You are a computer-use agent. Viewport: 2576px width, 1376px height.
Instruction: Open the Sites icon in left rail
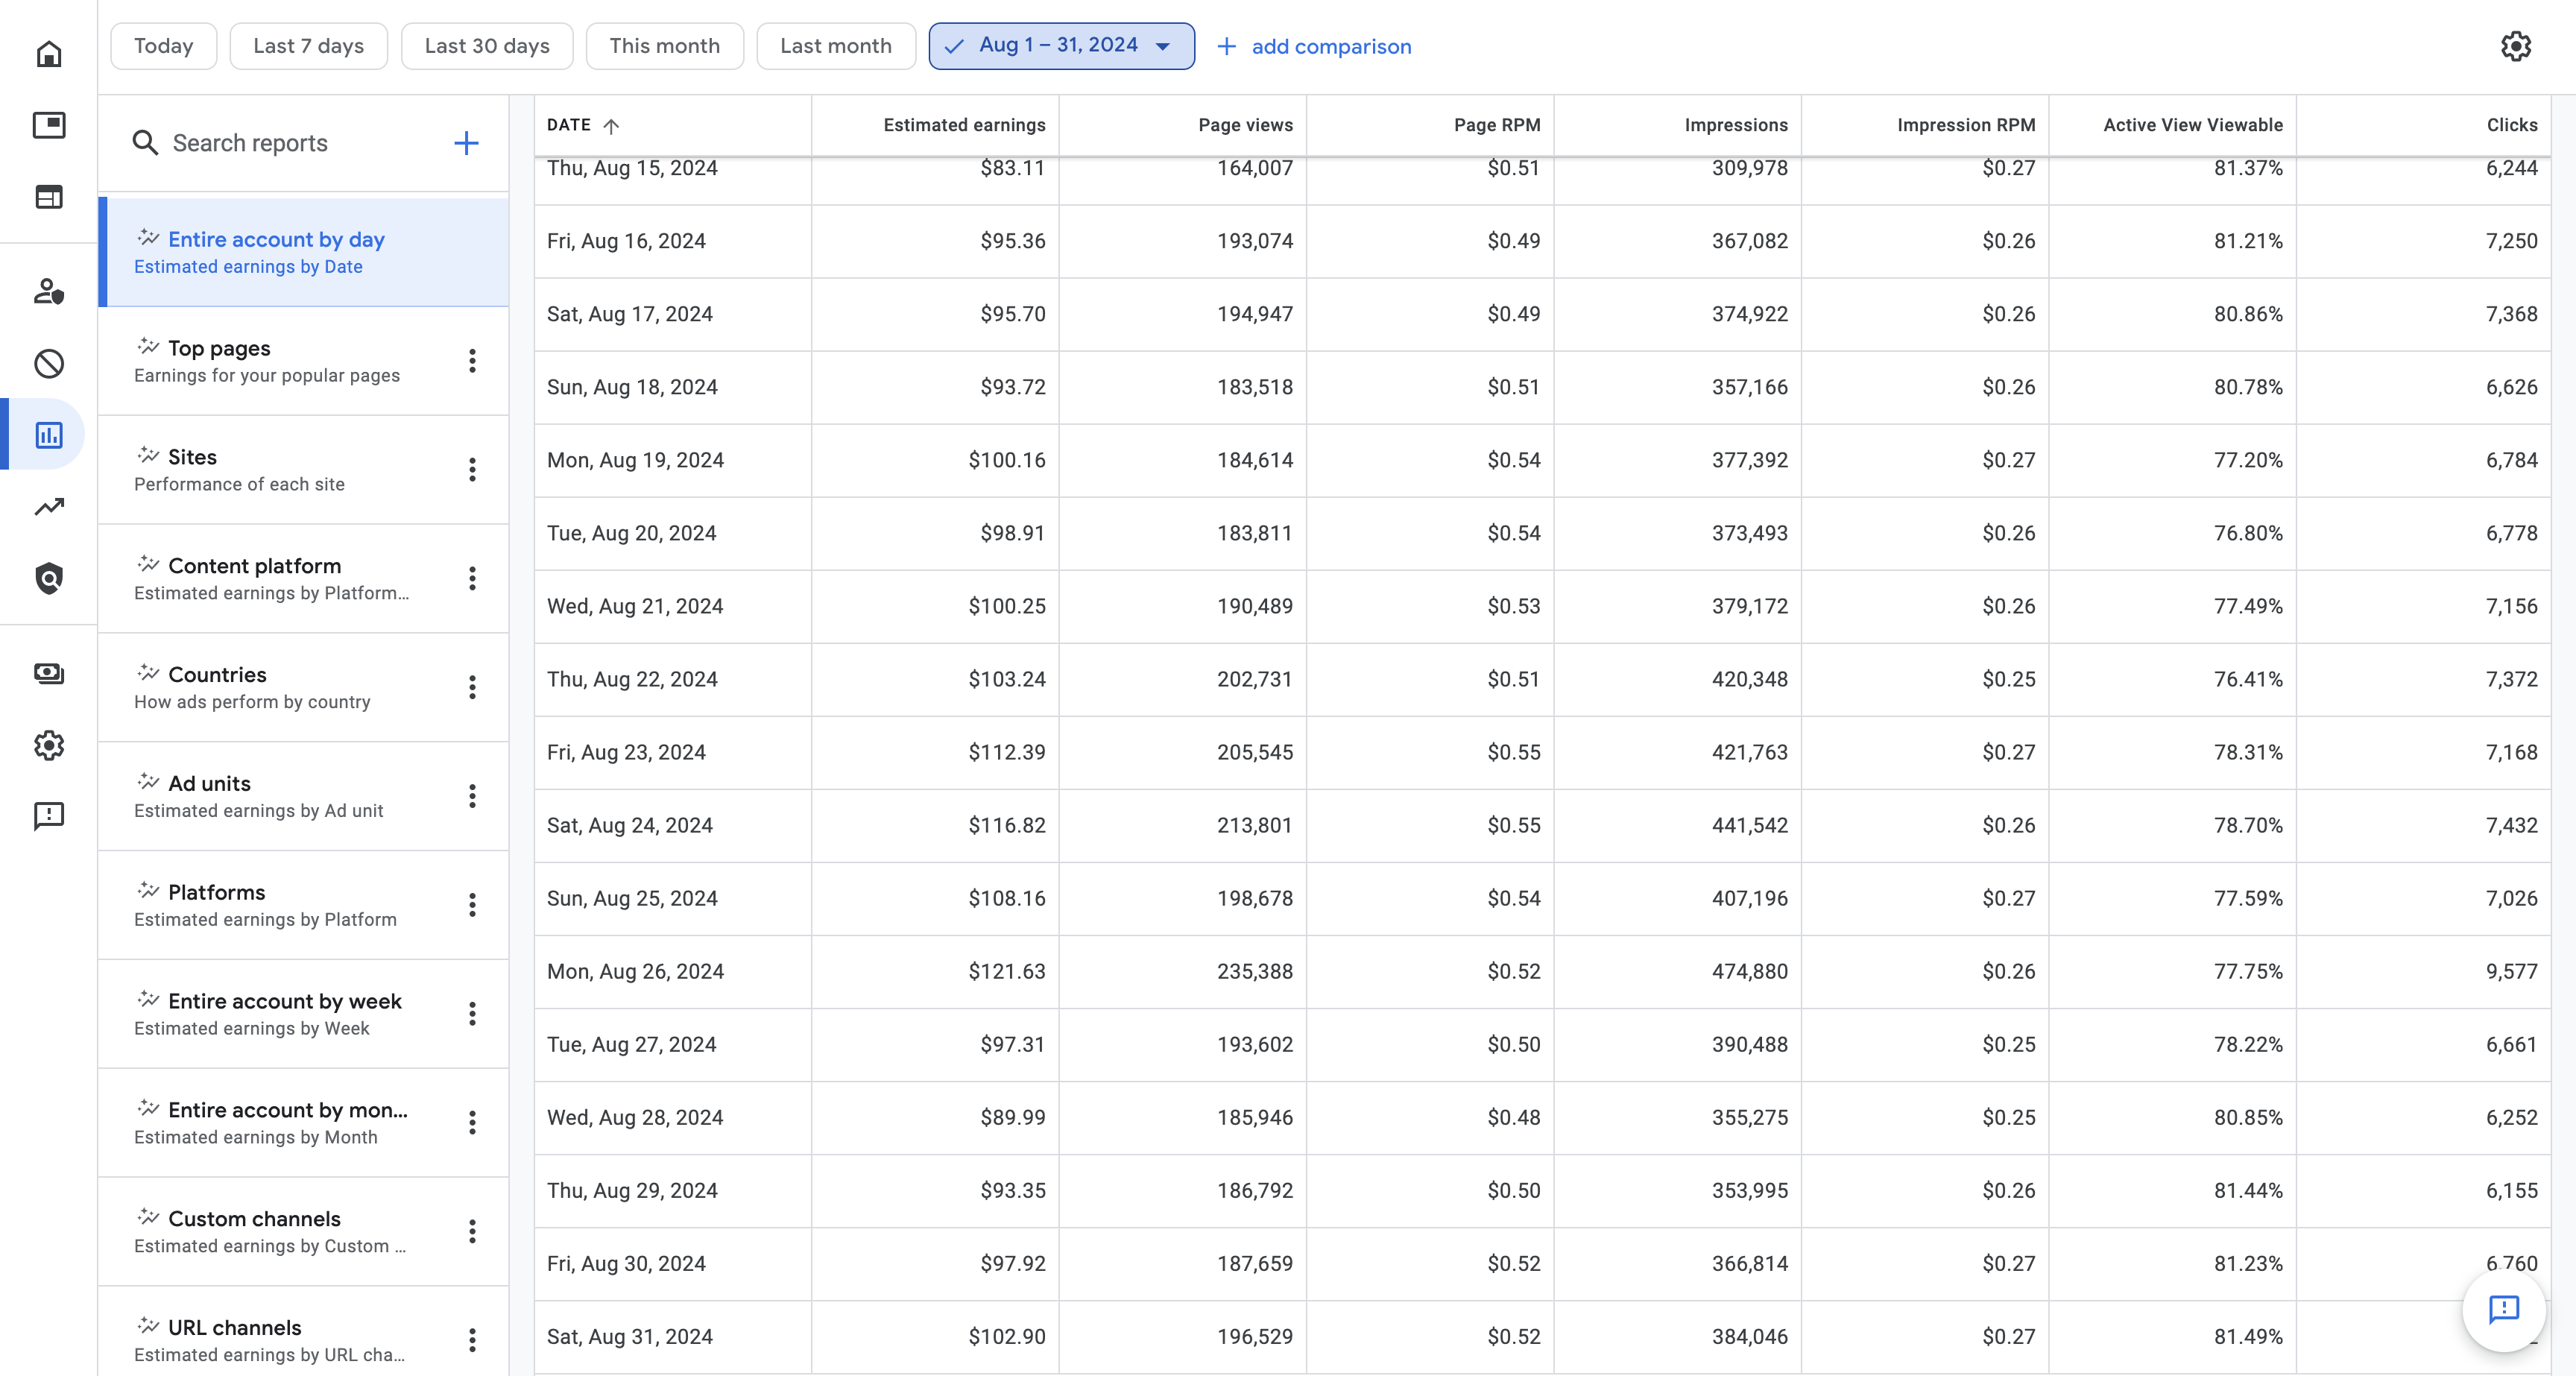[48, 197]
